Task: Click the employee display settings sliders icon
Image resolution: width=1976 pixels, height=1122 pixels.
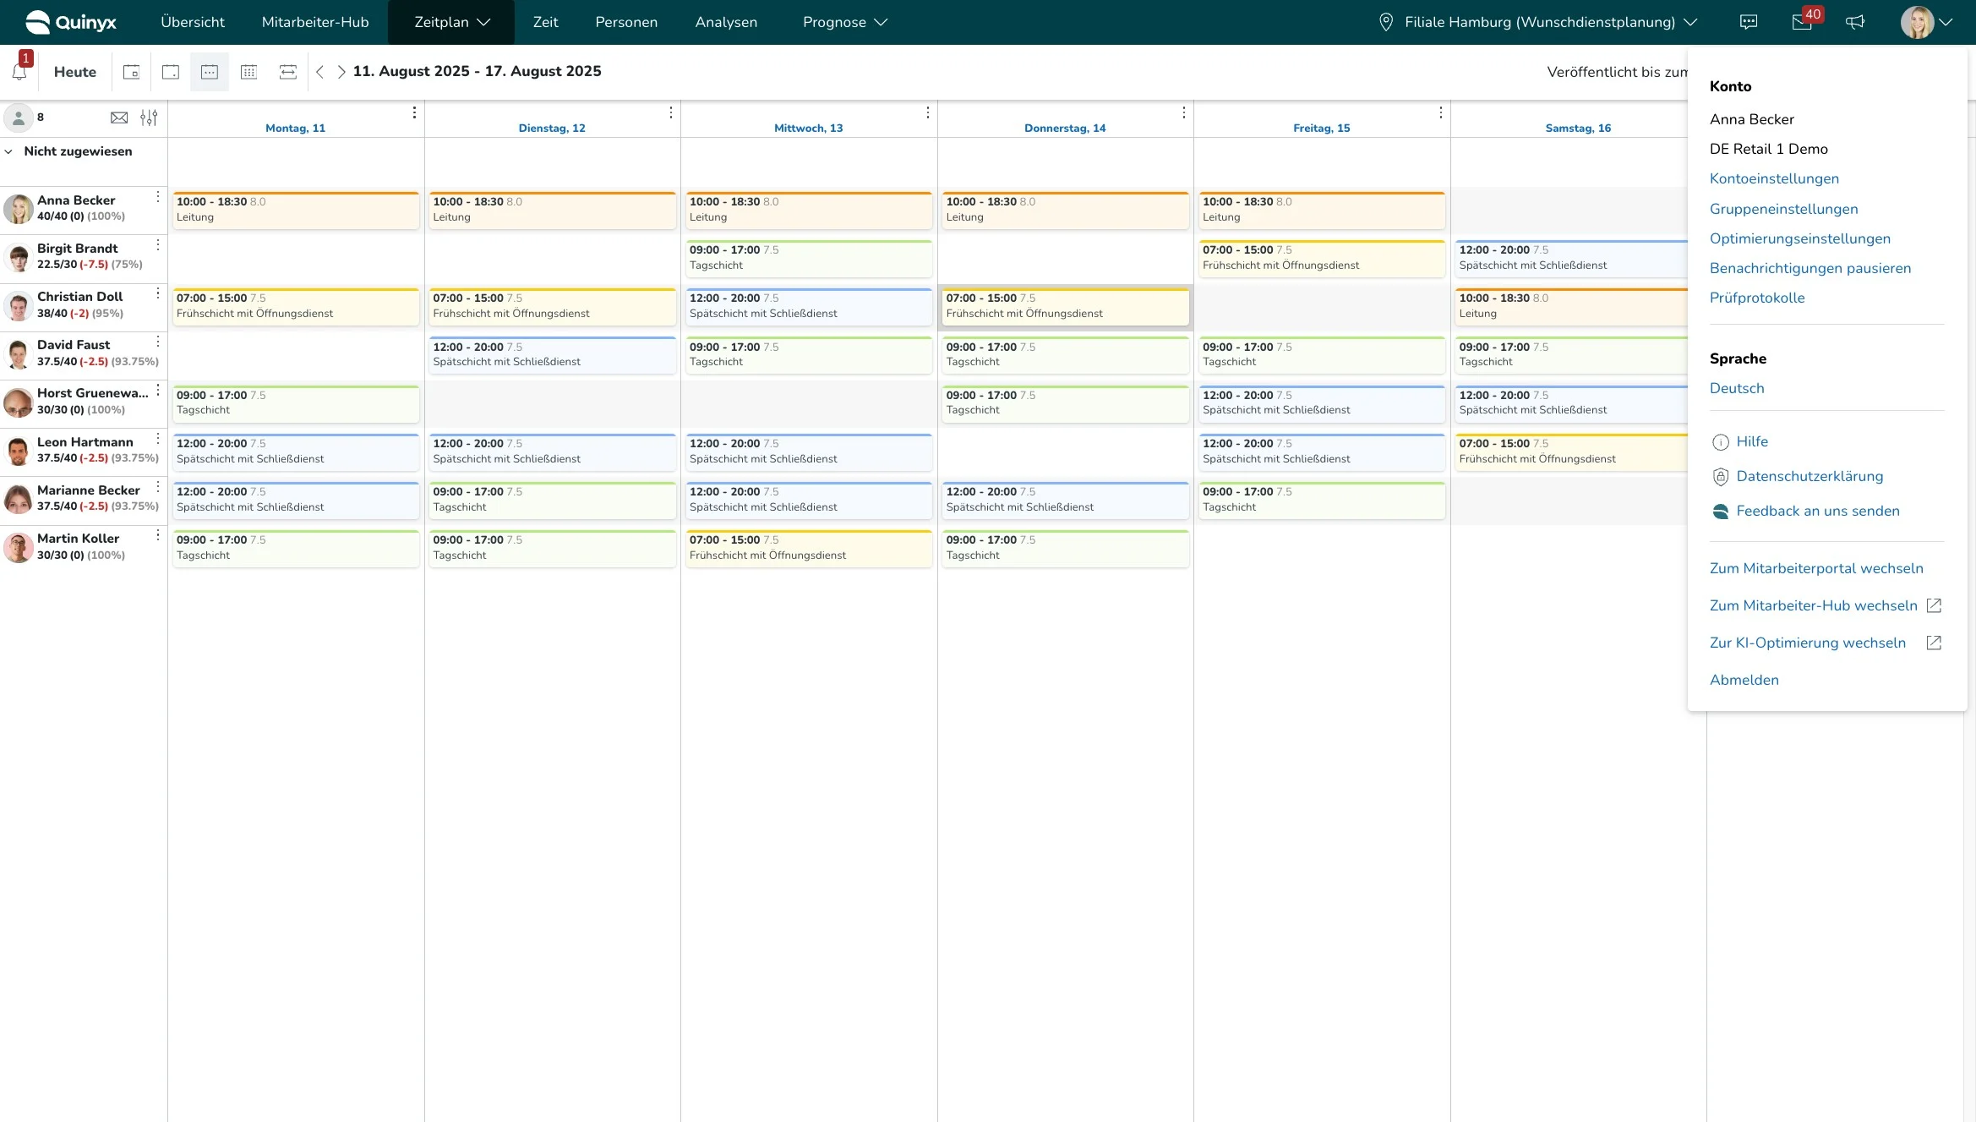Action: pos(149,118)
